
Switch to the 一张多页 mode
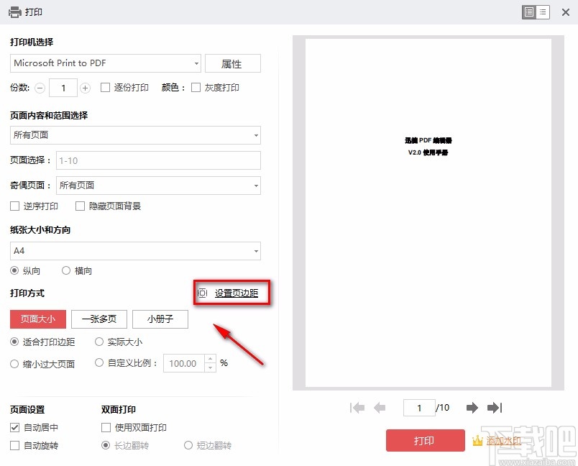tap(99, 319)
